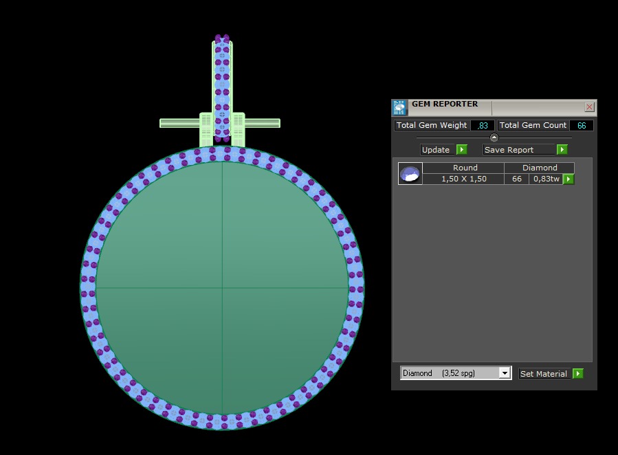Close the Gem Reporter panel
The height and width of the screenshot is (455, 618).
point(589,107)
